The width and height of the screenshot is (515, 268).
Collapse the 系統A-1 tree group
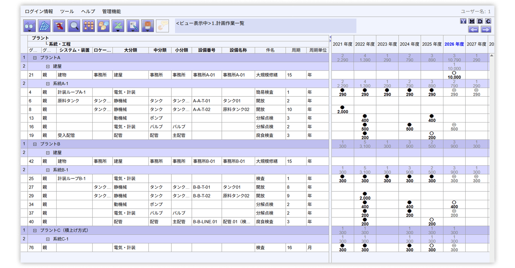tap(48, 84)
